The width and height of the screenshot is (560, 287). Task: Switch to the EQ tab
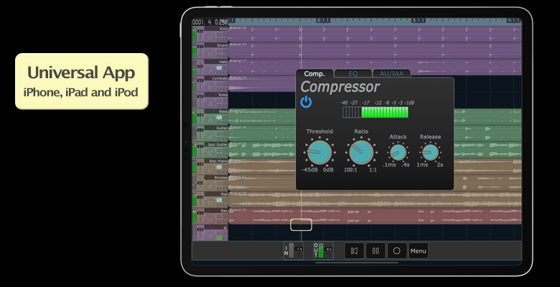[x=353, y=73]
